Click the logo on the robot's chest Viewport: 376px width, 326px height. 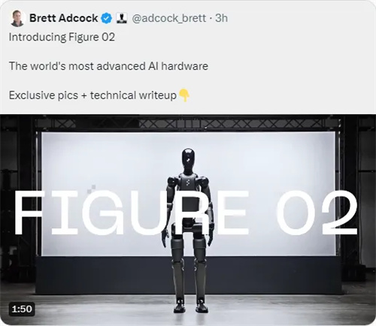click(x=189, y=183)
